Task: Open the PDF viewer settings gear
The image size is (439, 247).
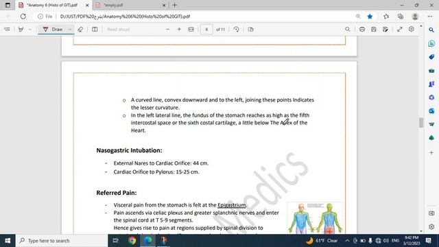Action: coord(412,29)
